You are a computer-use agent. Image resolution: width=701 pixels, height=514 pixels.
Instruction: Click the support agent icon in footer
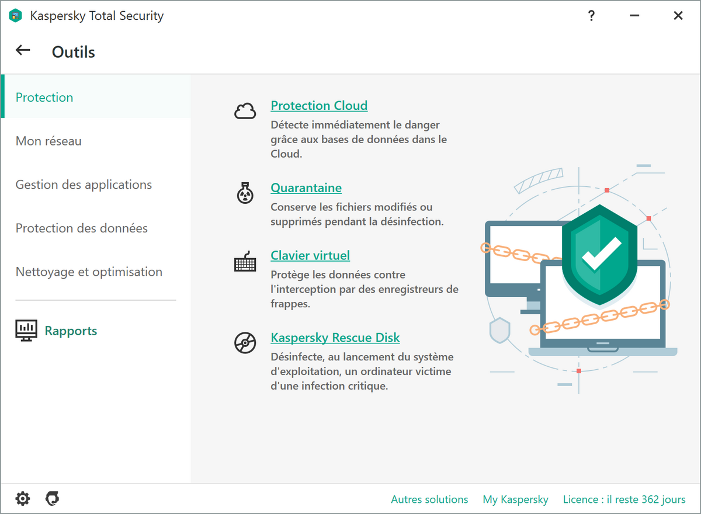click(53, 499)
